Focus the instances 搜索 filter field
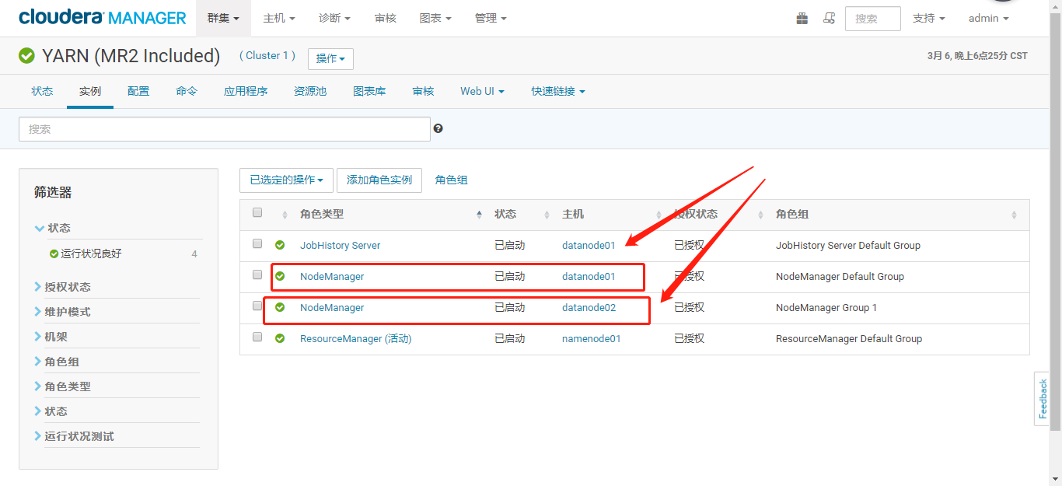The height and width of the screenshot is (486, 1062). 225,129
